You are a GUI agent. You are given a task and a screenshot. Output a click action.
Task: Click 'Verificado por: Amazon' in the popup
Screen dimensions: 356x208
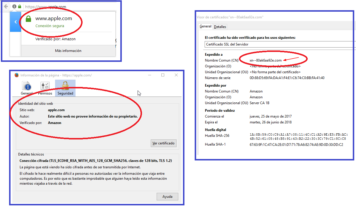tap(56, 39)
